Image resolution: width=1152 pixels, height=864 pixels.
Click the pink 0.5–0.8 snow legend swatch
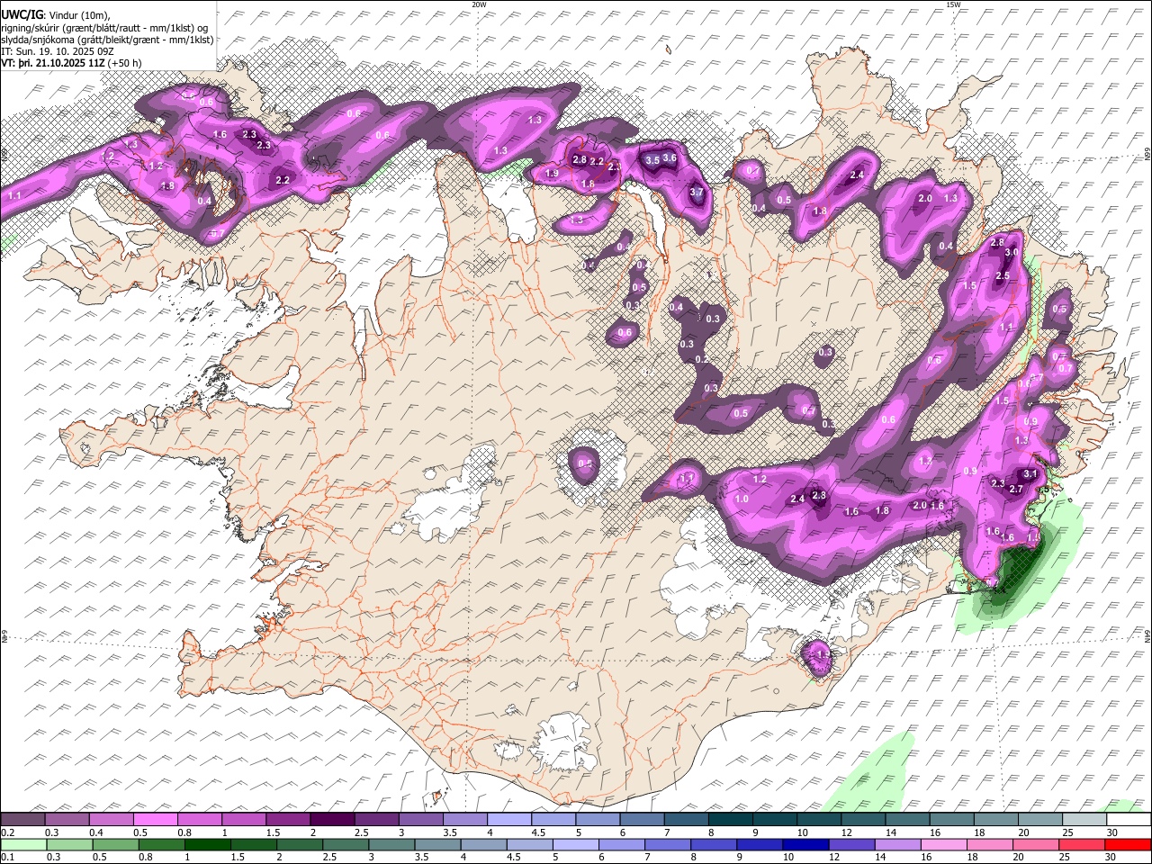click(156, 820)
